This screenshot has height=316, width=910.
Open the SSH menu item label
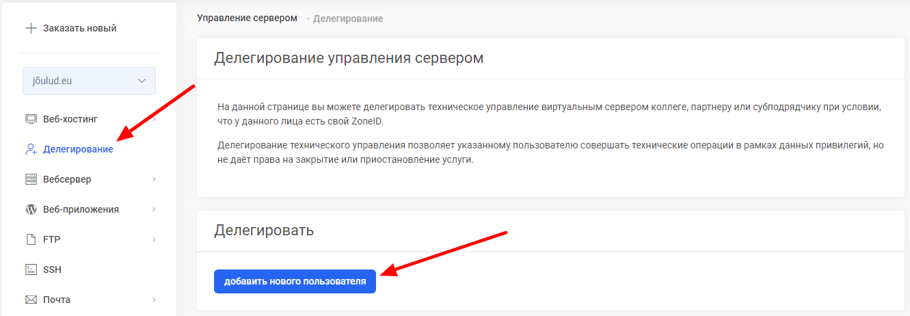(52, 269)
